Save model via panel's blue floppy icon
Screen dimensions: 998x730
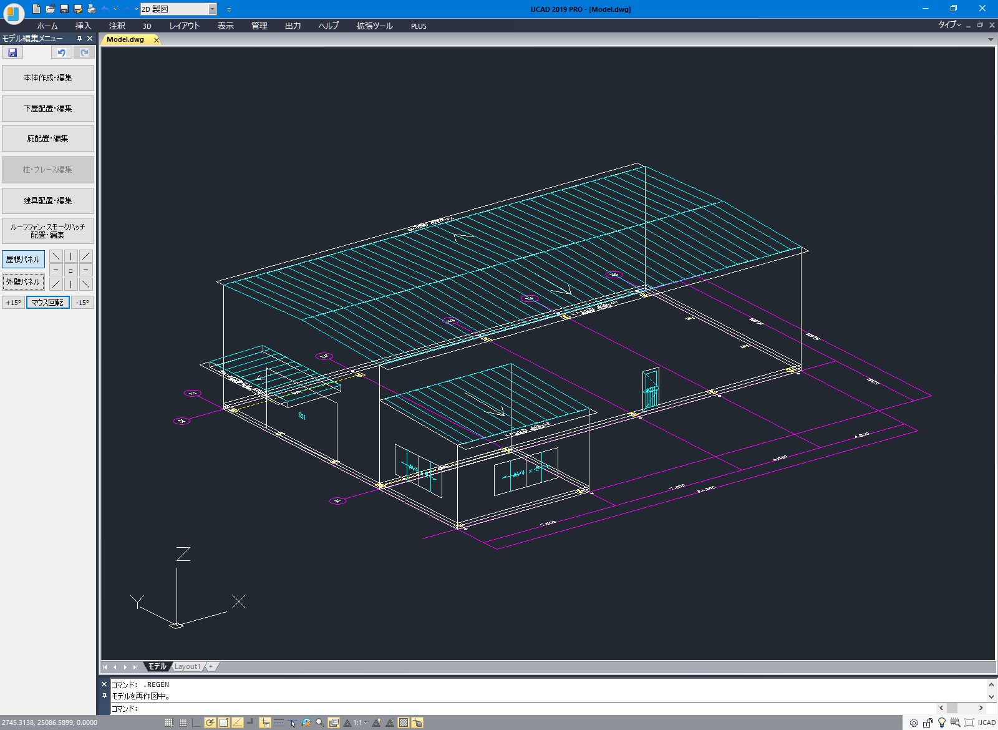tap(12, 52)
